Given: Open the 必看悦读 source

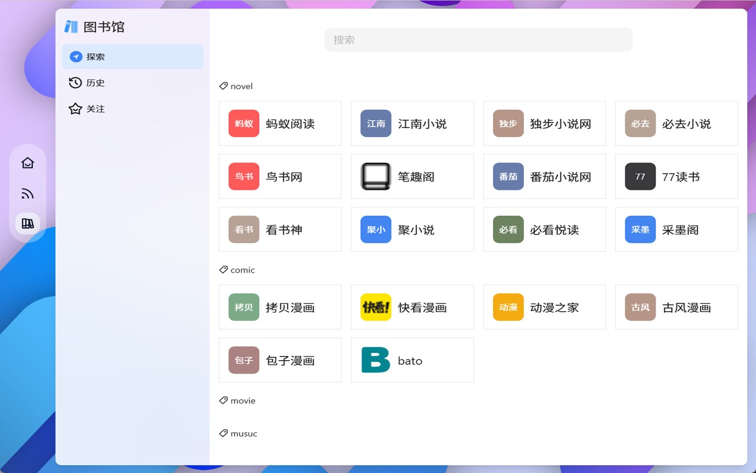Looking at the screenshot, I should 545,229.
